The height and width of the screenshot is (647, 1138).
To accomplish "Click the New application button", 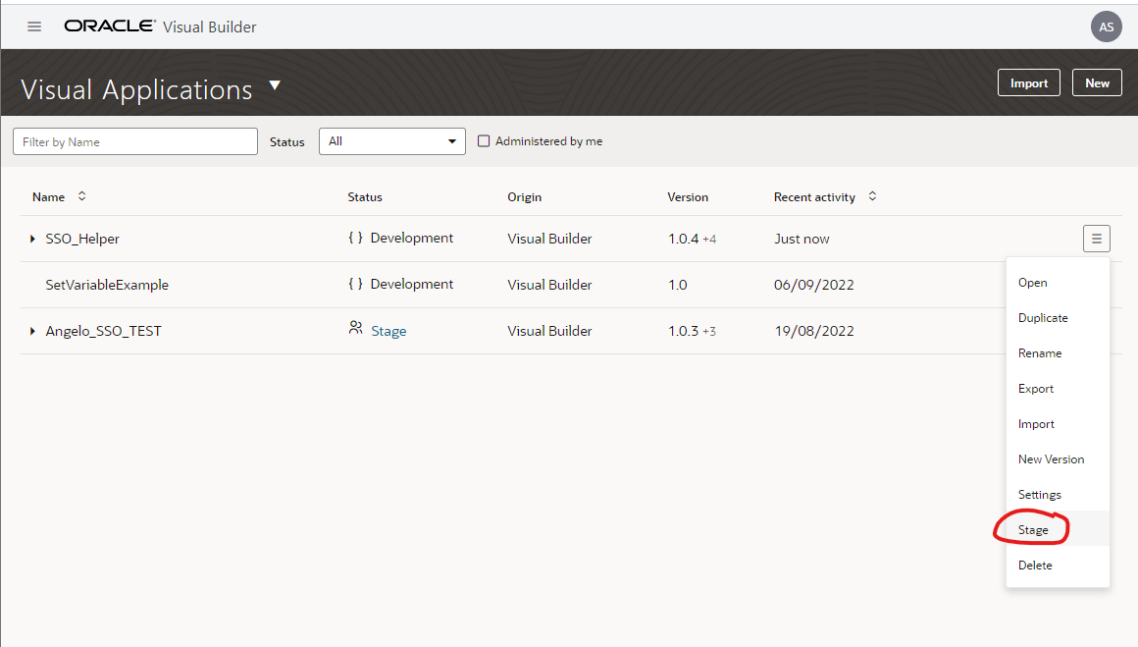I will [x=1097, y=83].
